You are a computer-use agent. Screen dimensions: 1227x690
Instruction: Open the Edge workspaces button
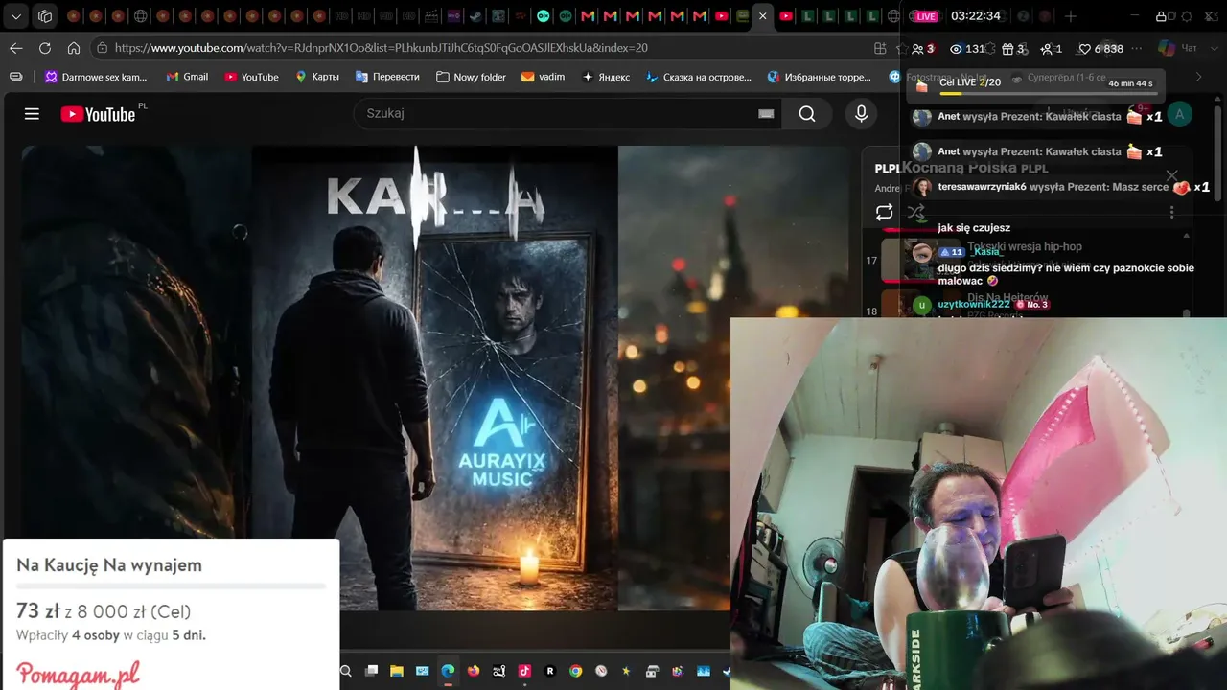point(45,16)
